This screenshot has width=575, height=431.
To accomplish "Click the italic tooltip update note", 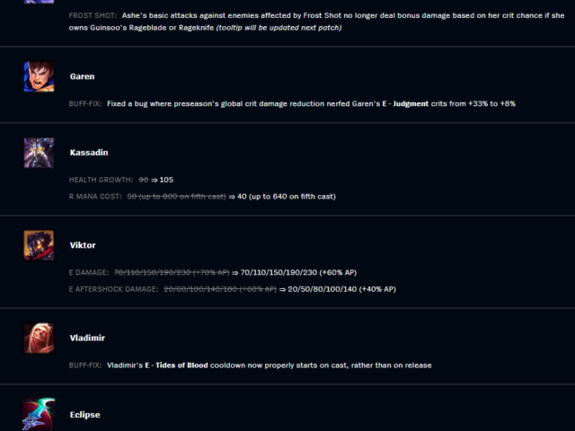I will pos(279,28).
